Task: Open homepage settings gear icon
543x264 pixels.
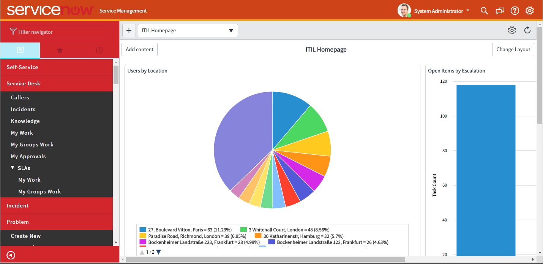Action: click(512, 30)
